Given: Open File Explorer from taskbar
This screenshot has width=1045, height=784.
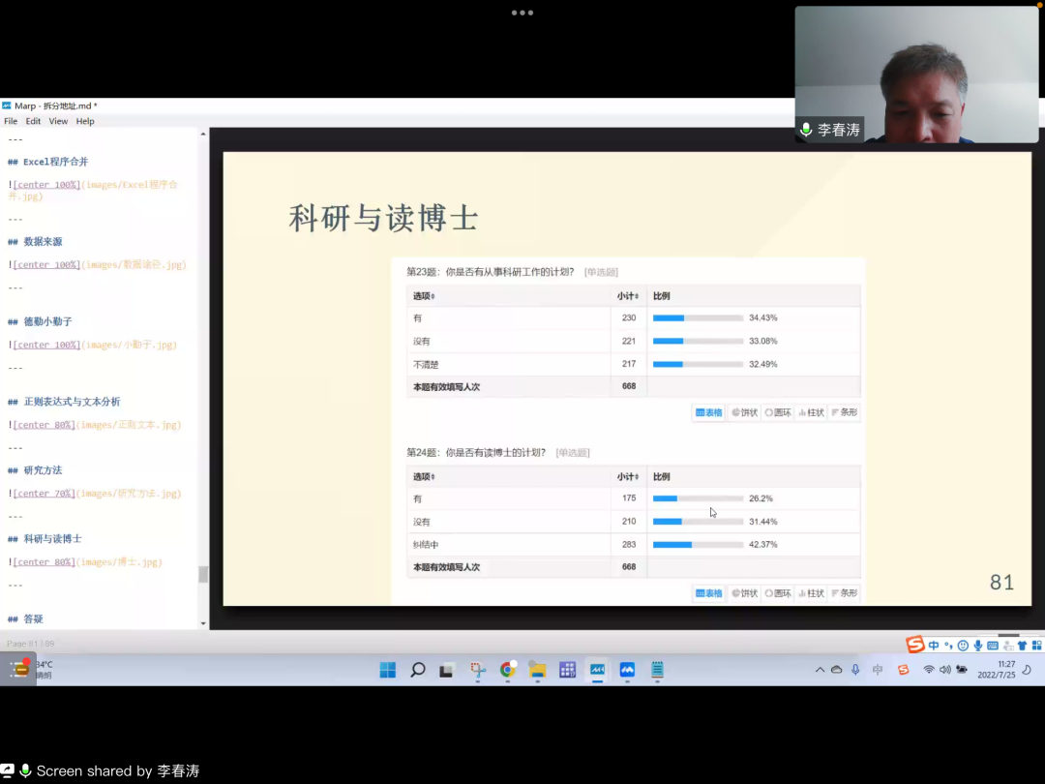Looking at the screenshot, I should (x=538, y=670).
